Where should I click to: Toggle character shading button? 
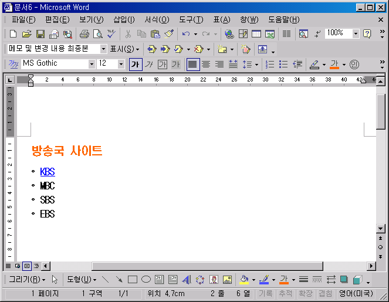pyautogui.click(x=176, y=65)
